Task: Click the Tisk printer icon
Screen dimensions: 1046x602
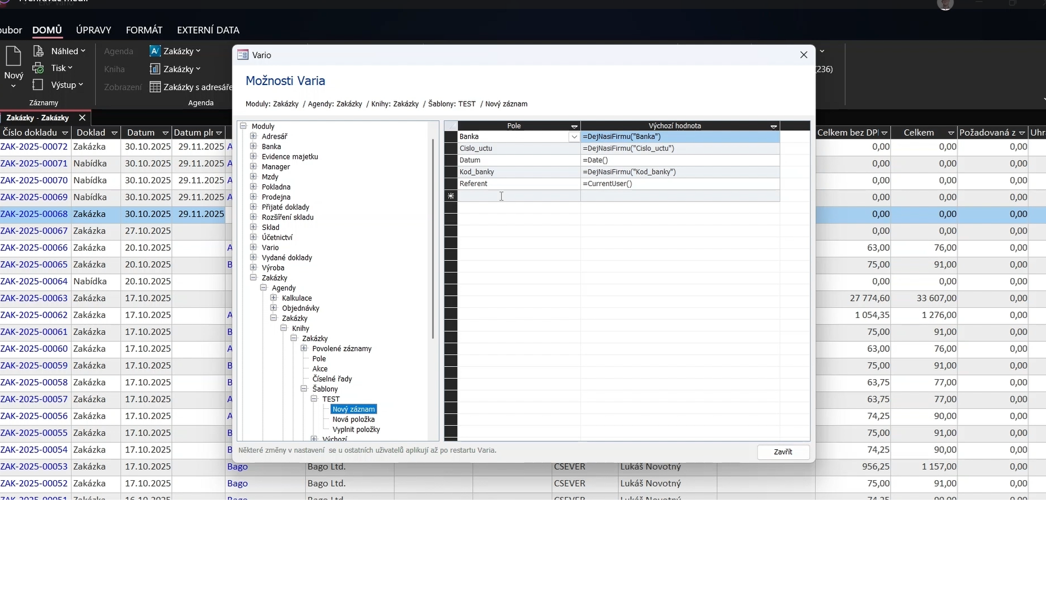Action: click(x=38, y=68)
